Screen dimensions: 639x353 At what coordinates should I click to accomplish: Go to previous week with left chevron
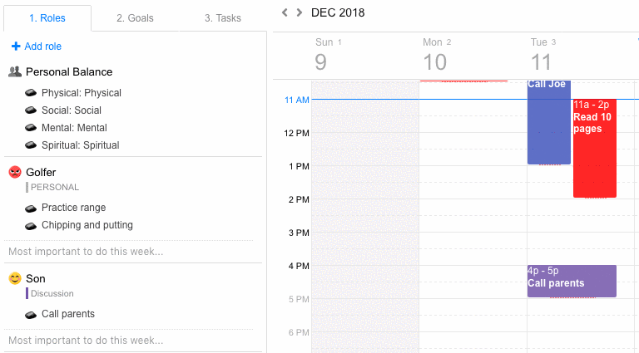point(285,12)
